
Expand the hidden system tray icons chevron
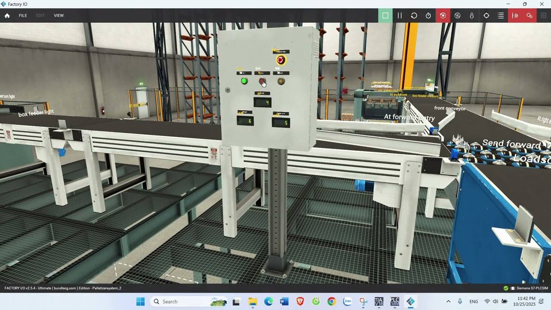tap(448, 301)
